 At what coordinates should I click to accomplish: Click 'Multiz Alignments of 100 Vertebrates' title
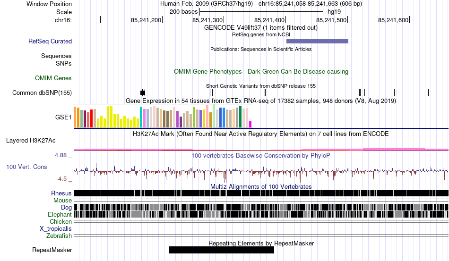(261, 186)
